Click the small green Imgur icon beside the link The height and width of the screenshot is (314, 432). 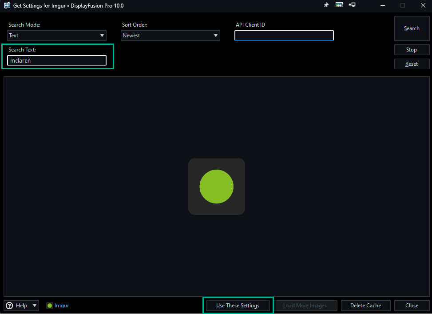click(50, 306)
